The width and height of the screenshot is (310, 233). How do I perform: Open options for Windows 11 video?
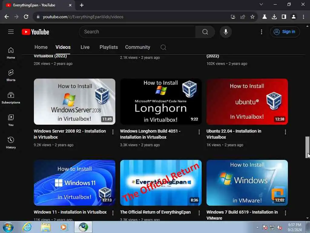113,213
